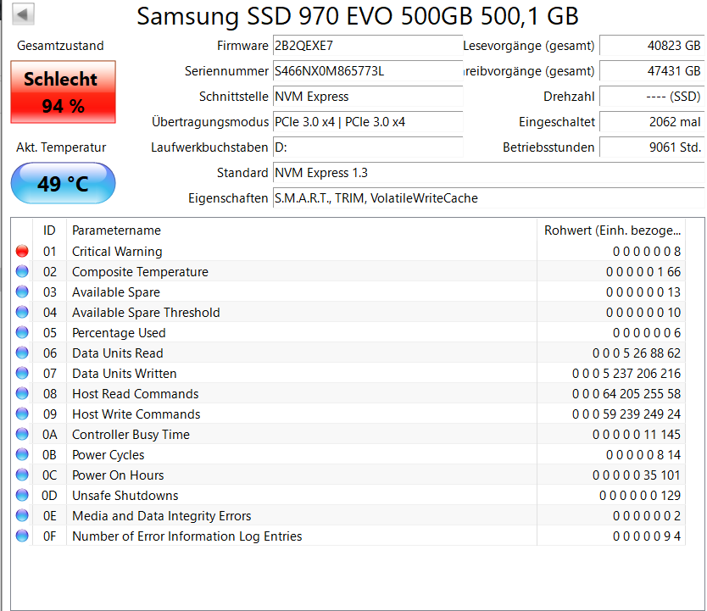This screenshot has width=707, height=611.
Task: Click the Eigenschaften field with S.M.A.R.T., TRIM
Action: click(x=489, y=198)
